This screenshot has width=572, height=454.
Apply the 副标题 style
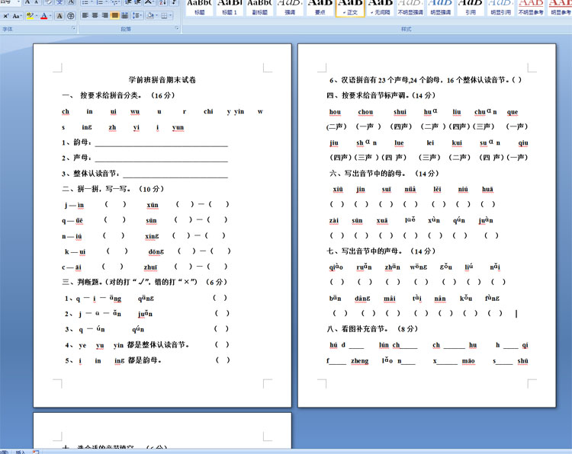click(x=260, y=8)
